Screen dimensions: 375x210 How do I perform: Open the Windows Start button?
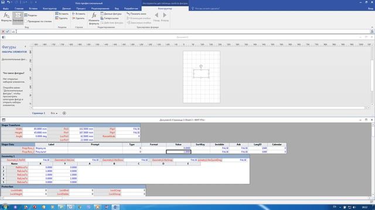(5, 207)
